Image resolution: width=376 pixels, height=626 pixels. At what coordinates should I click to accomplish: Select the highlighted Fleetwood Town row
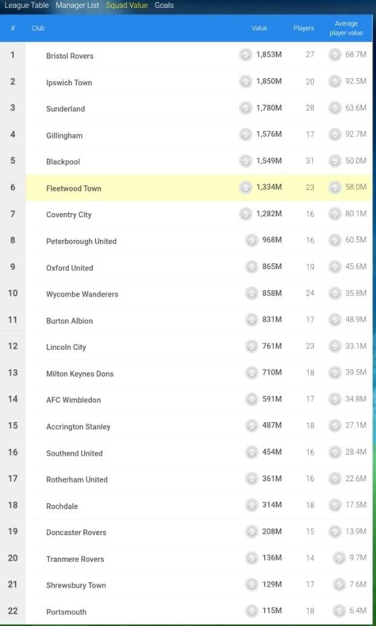(x=199, y=187)
